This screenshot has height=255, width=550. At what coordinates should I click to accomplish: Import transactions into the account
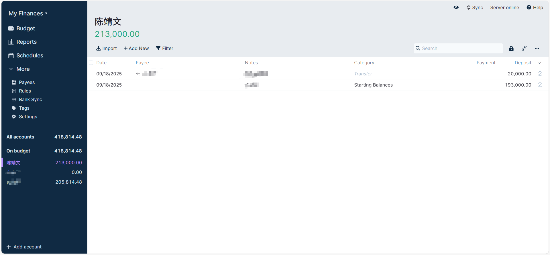tap(106, 49)
